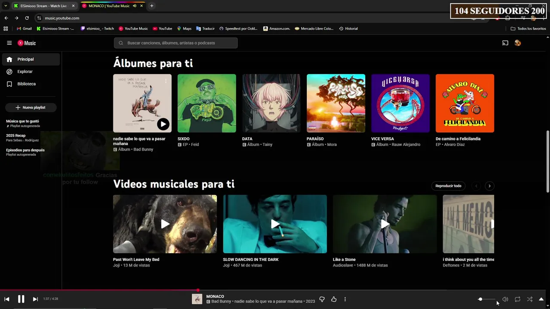Show next music videos with the right arrow
Viewport: 550px width, 309px height.
coord(489,186)
